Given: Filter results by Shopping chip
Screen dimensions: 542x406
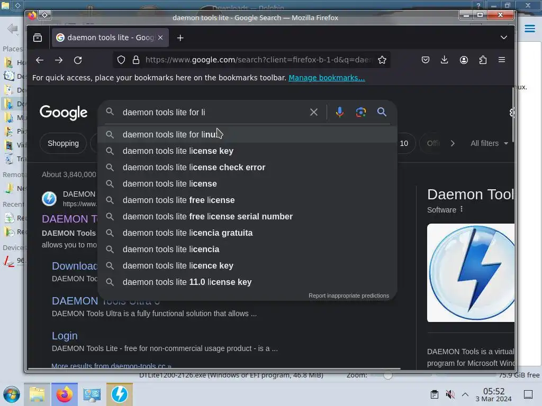Looking at the screenshot, I should (x=64, y=143).
